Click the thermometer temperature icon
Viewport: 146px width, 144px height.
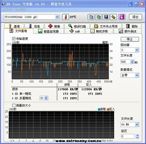pyautogui.click(x=66, y=17)
